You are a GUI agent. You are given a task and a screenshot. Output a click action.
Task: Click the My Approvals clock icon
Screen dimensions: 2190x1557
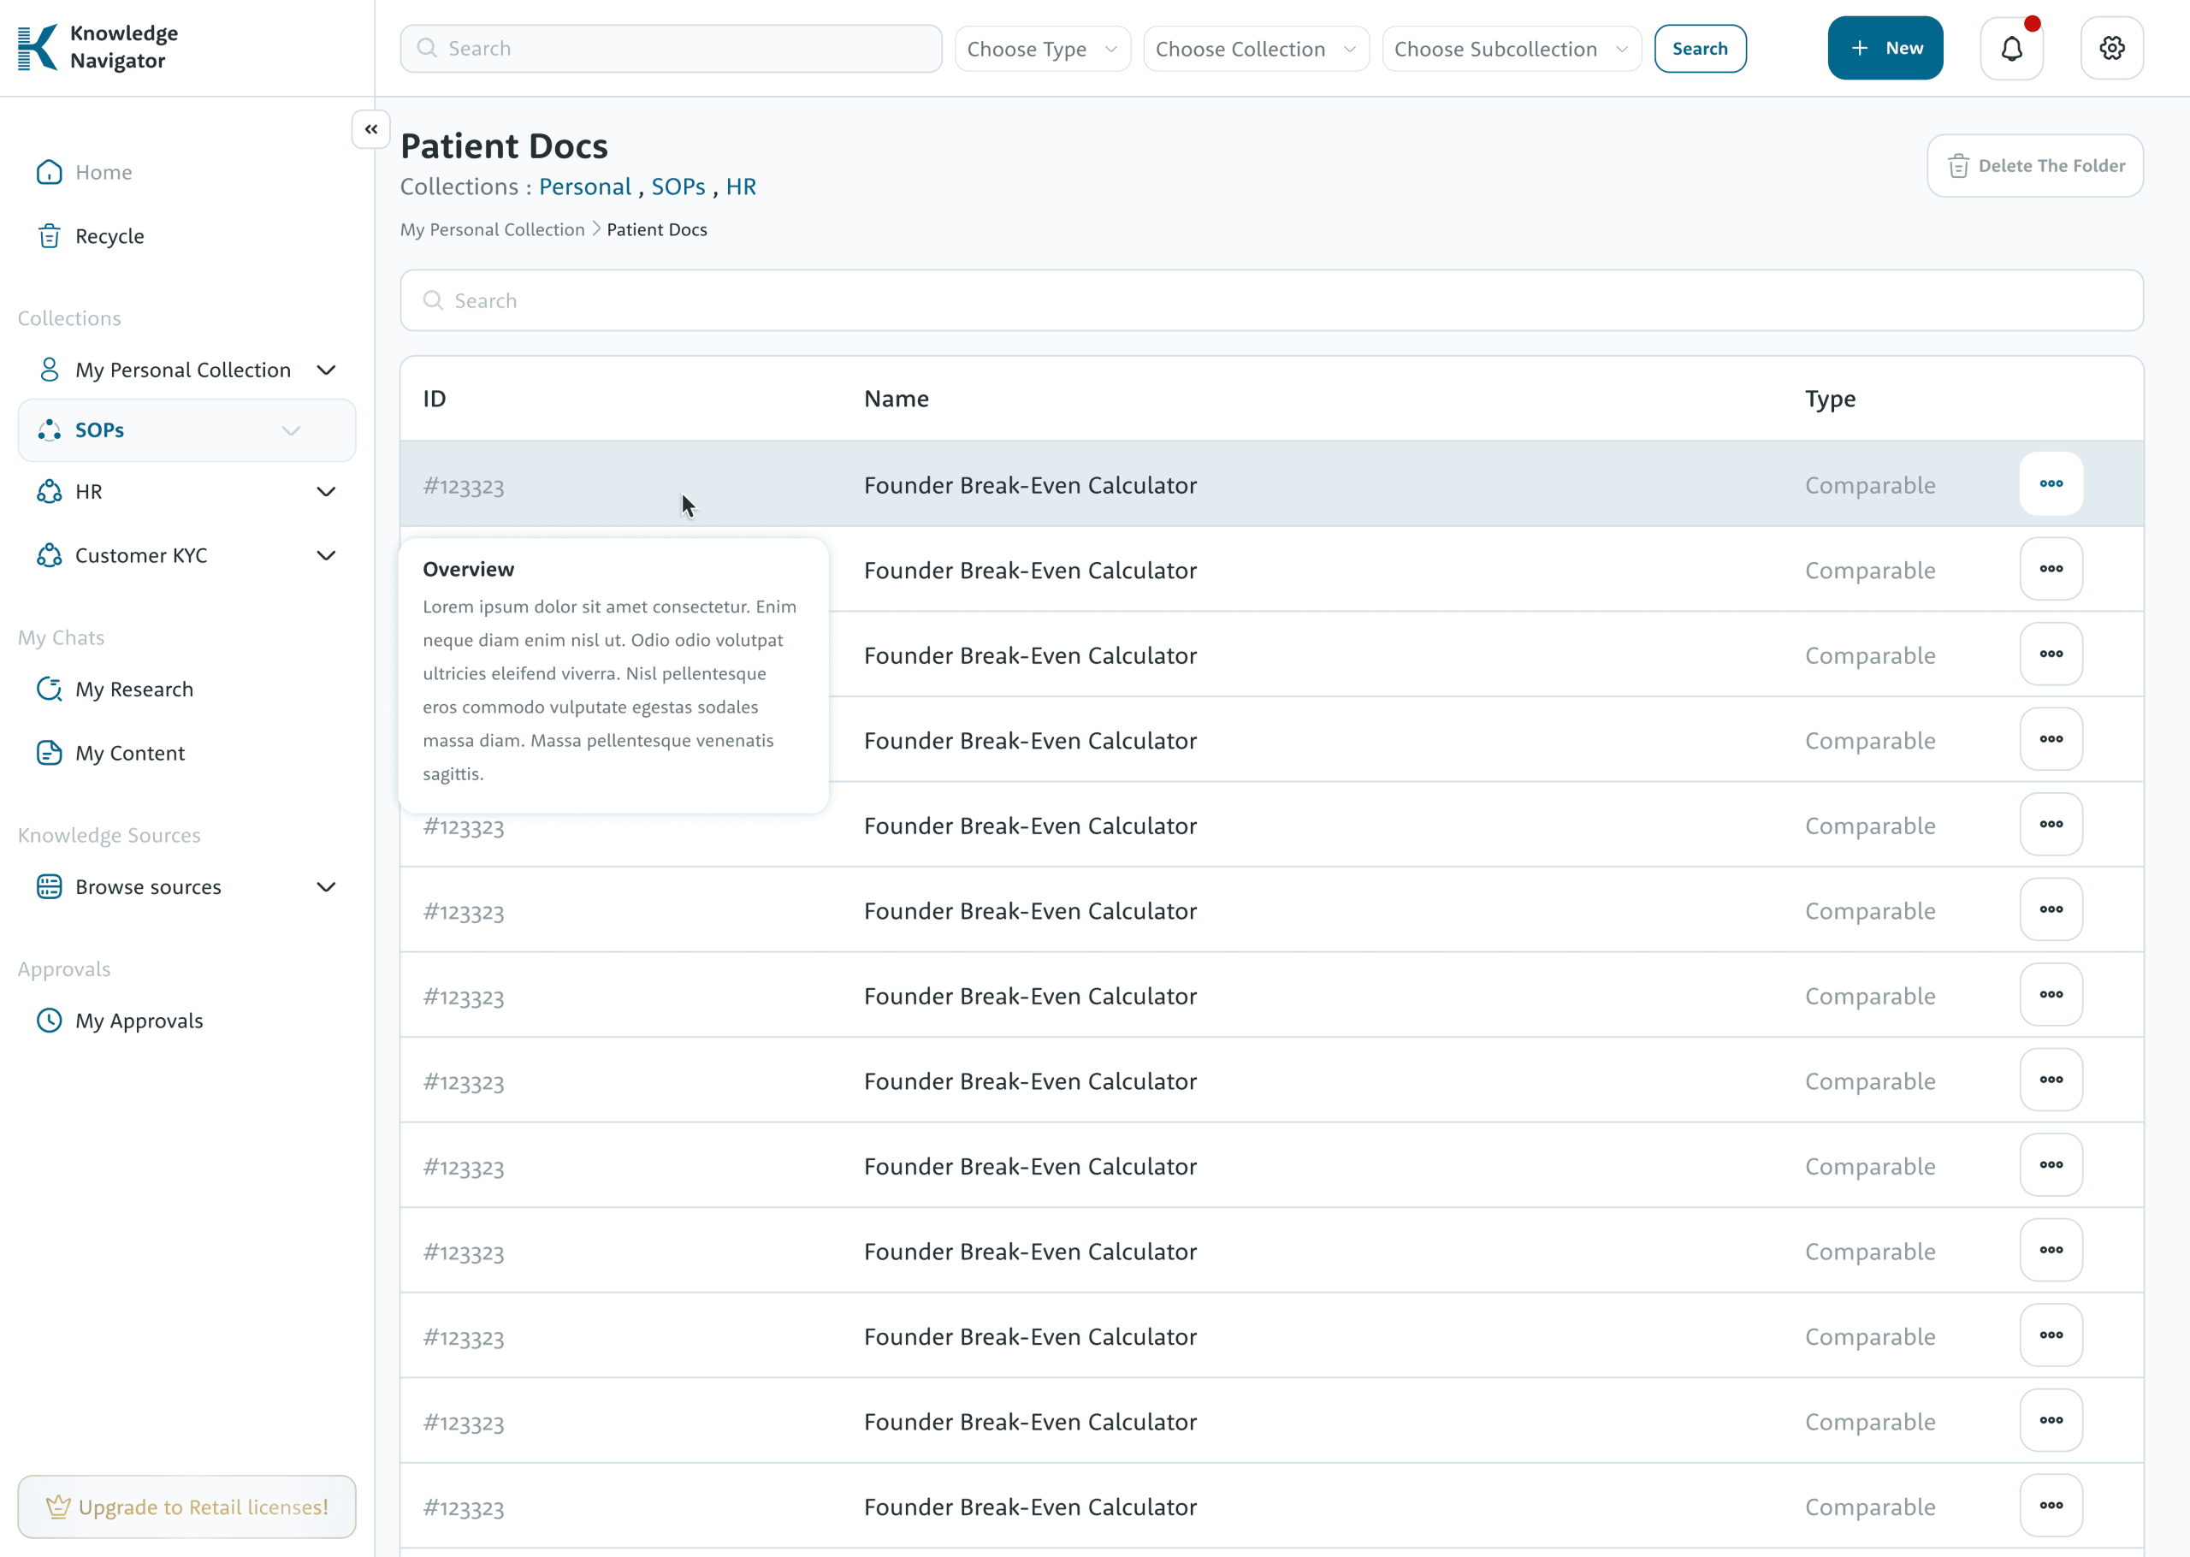(x=49, y=1020)
